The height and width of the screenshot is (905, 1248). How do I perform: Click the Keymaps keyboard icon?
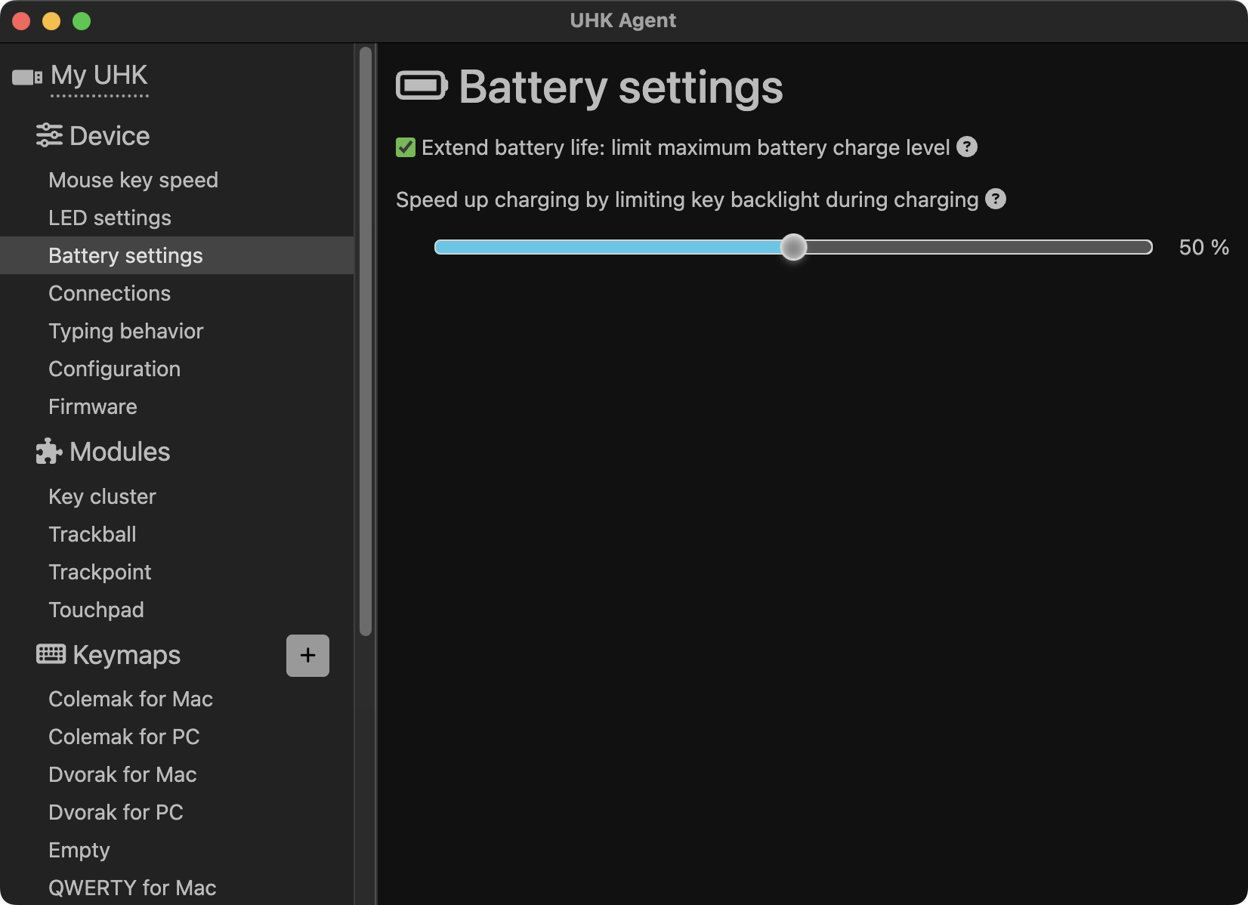point(51,654)
